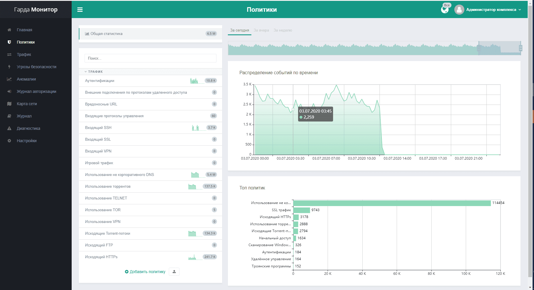This screenshot has height=290, width=534.
Task: Open the notifications heart icon labeled Все
Action: click(x=445, y=10)
